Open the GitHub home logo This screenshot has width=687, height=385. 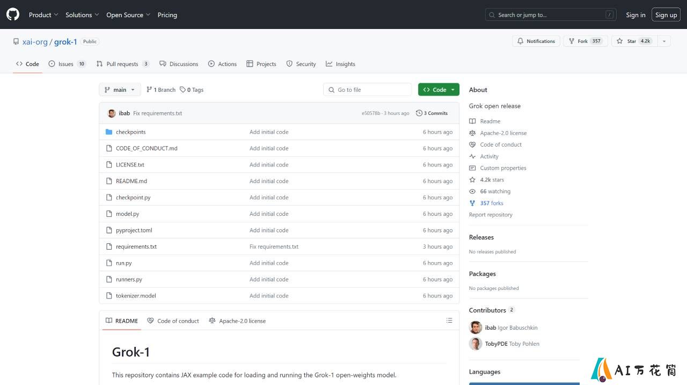click(x=13, y=14)
